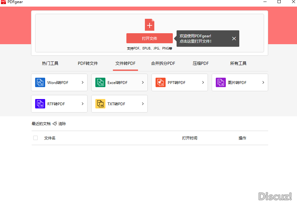The width and height of the screenshot is (297, 204).
Task: Launch the Excel转PDF converter
Action: (x=119, y=82)
